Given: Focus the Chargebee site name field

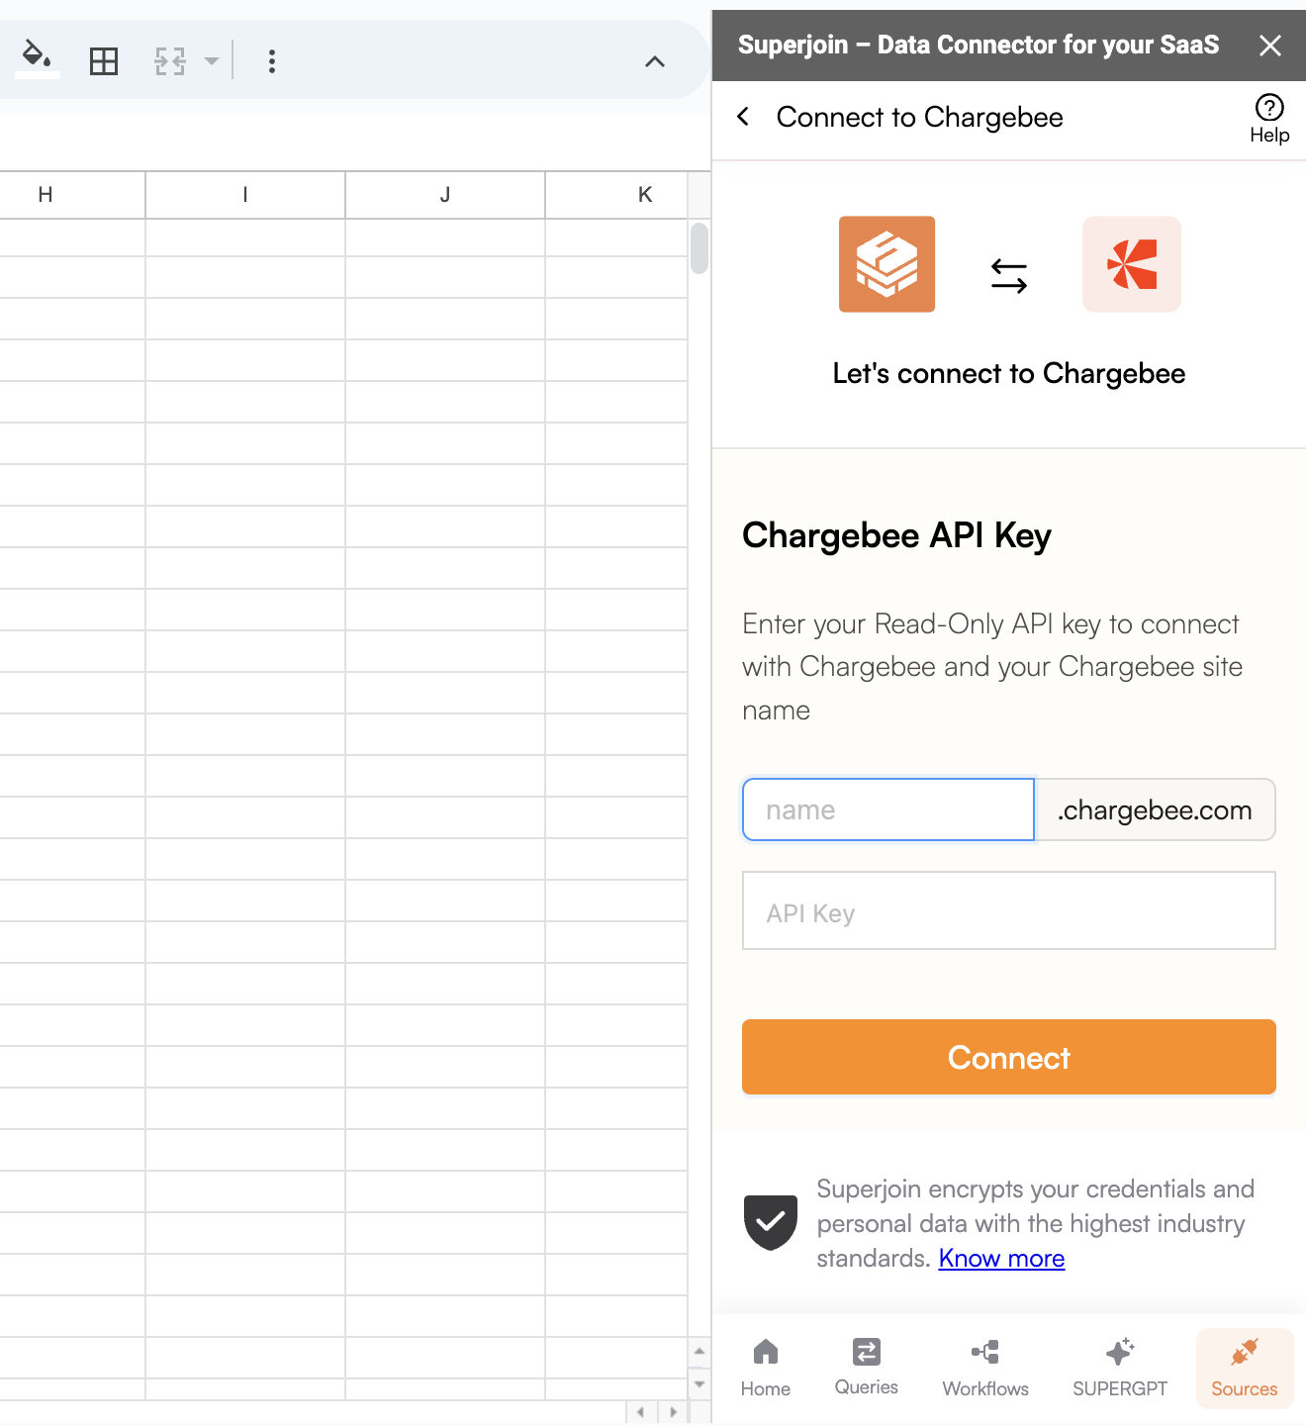Looking at the screenshot, I should click(888, 809).
